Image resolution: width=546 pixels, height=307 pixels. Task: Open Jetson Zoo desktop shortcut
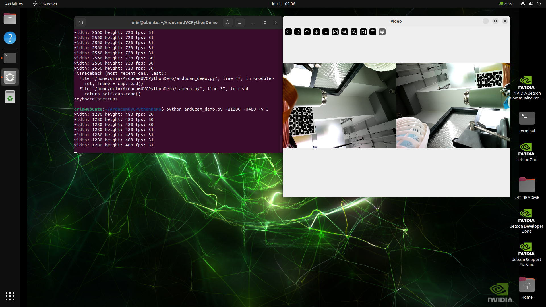coord(527,152)
